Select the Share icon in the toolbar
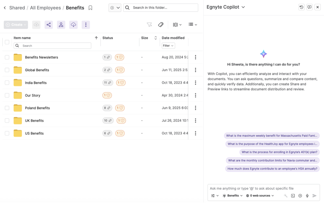 tap(48, 25)
